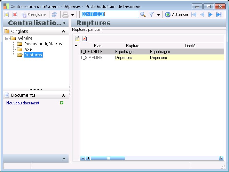The image size is (229, 172).
Task: Click the CENTR_DEP search field
Action: (110, 14)
